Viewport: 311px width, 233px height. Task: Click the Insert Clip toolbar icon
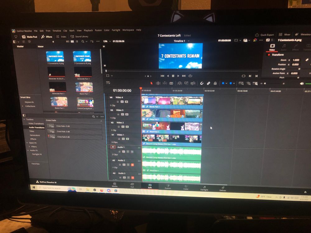click(x=179, y=83)
